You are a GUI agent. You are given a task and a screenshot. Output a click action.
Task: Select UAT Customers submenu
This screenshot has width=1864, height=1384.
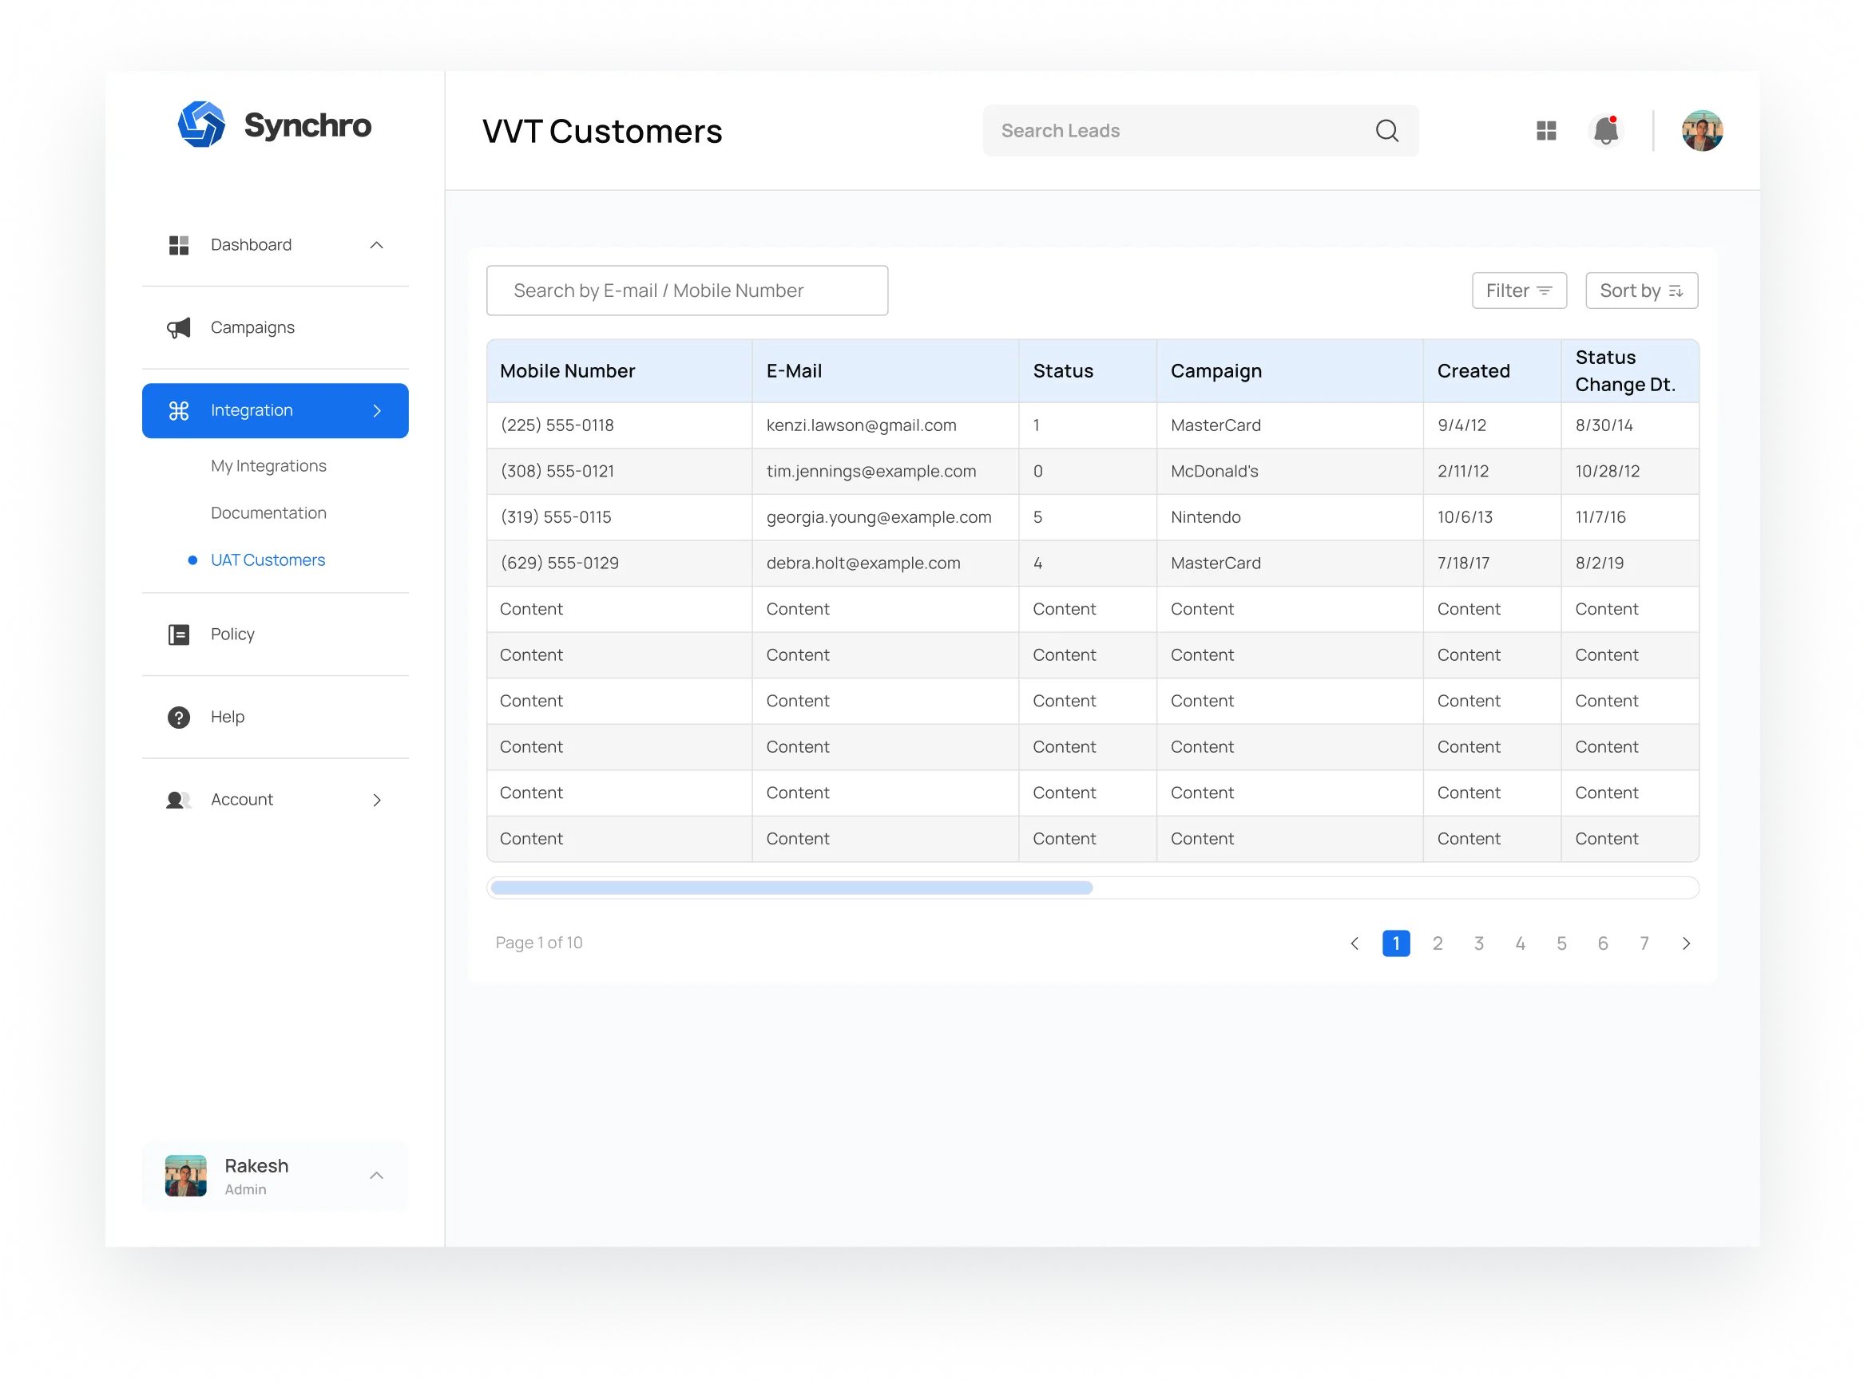268,560
